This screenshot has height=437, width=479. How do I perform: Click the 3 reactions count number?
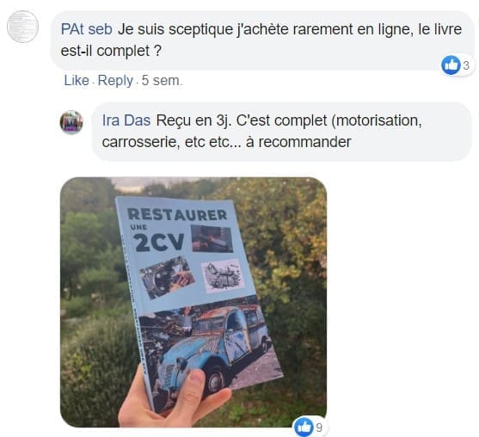coord(465,65)
